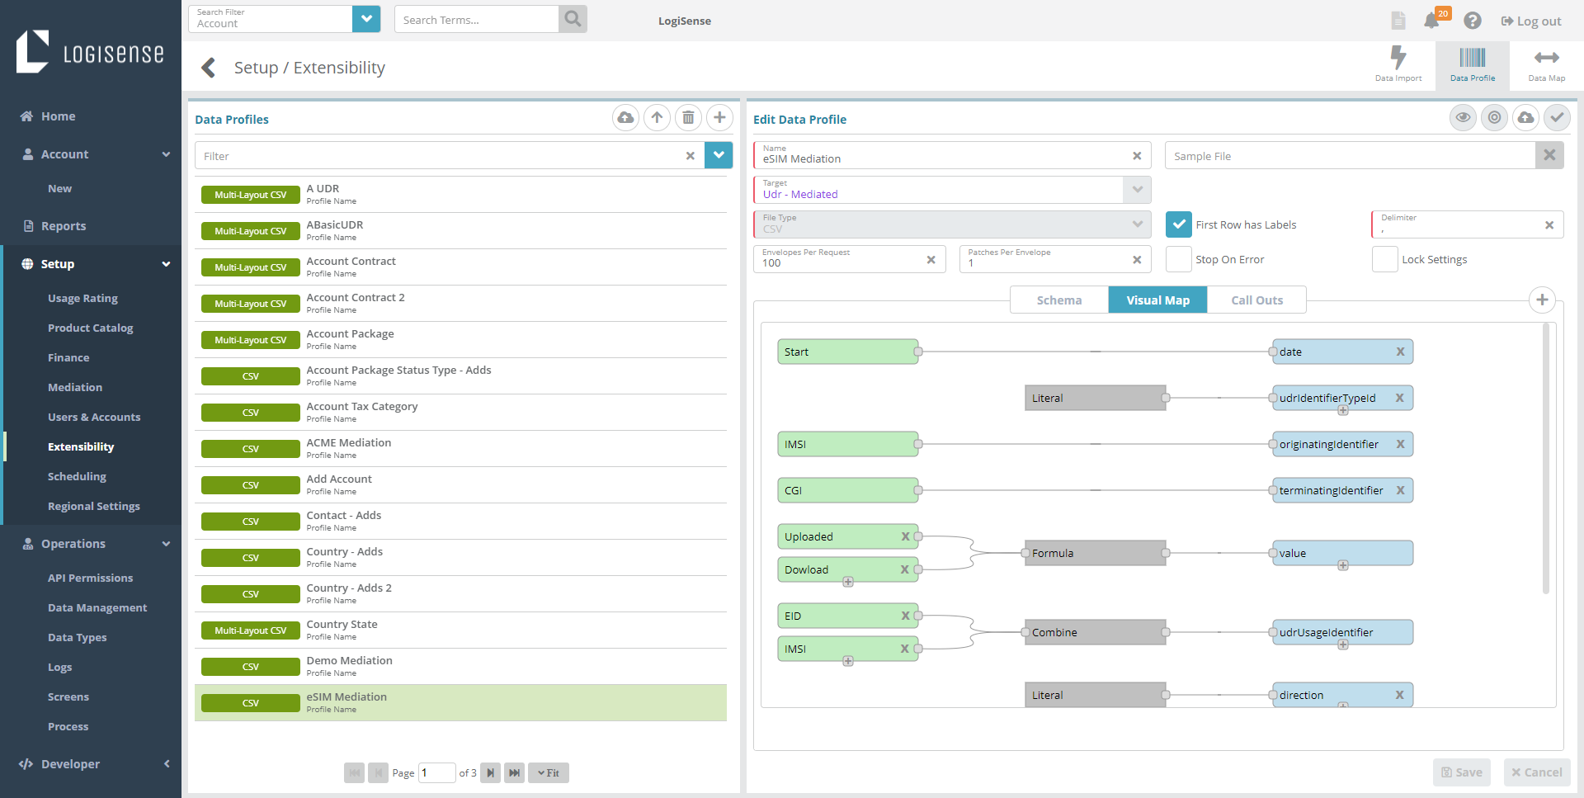Select the Formula node in Visual Map
Screen dimensions: 1584x798
click(x=1095, y=553)
